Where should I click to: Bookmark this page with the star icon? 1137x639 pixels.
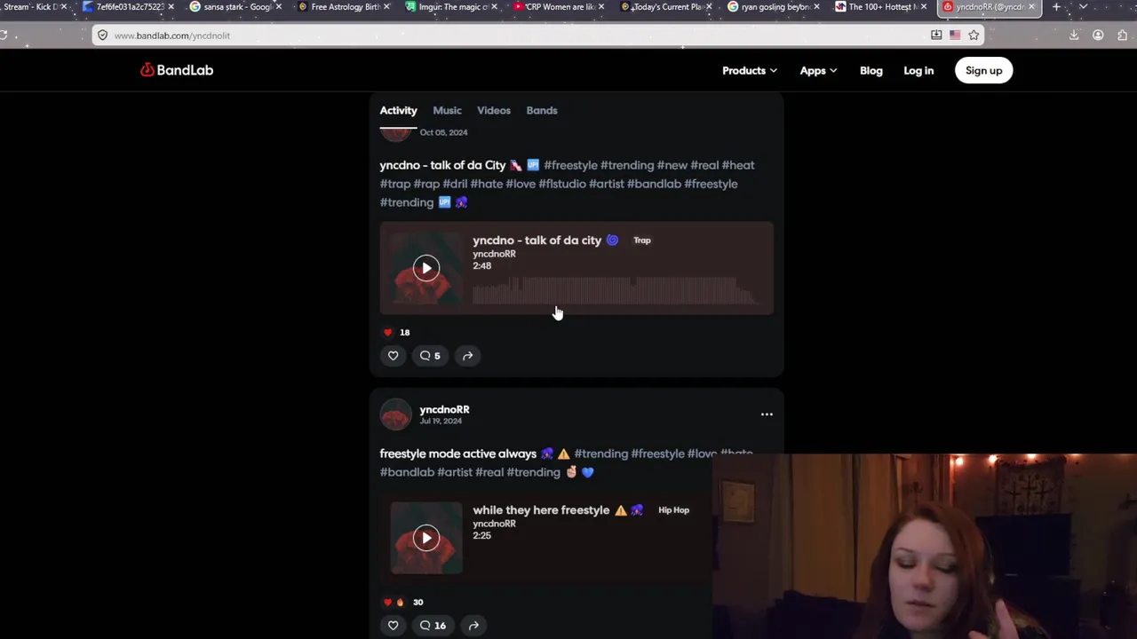[974, 35]
